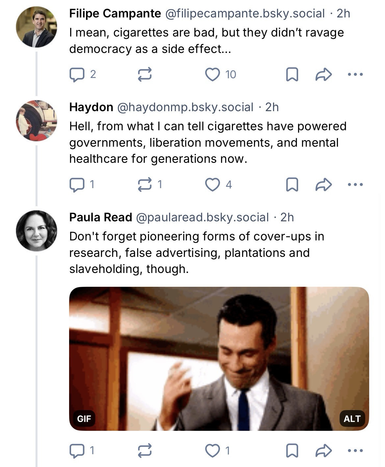Reply to Filipe Campante's post
Viewport: 385px width, 467px height.
coord(77,75)
